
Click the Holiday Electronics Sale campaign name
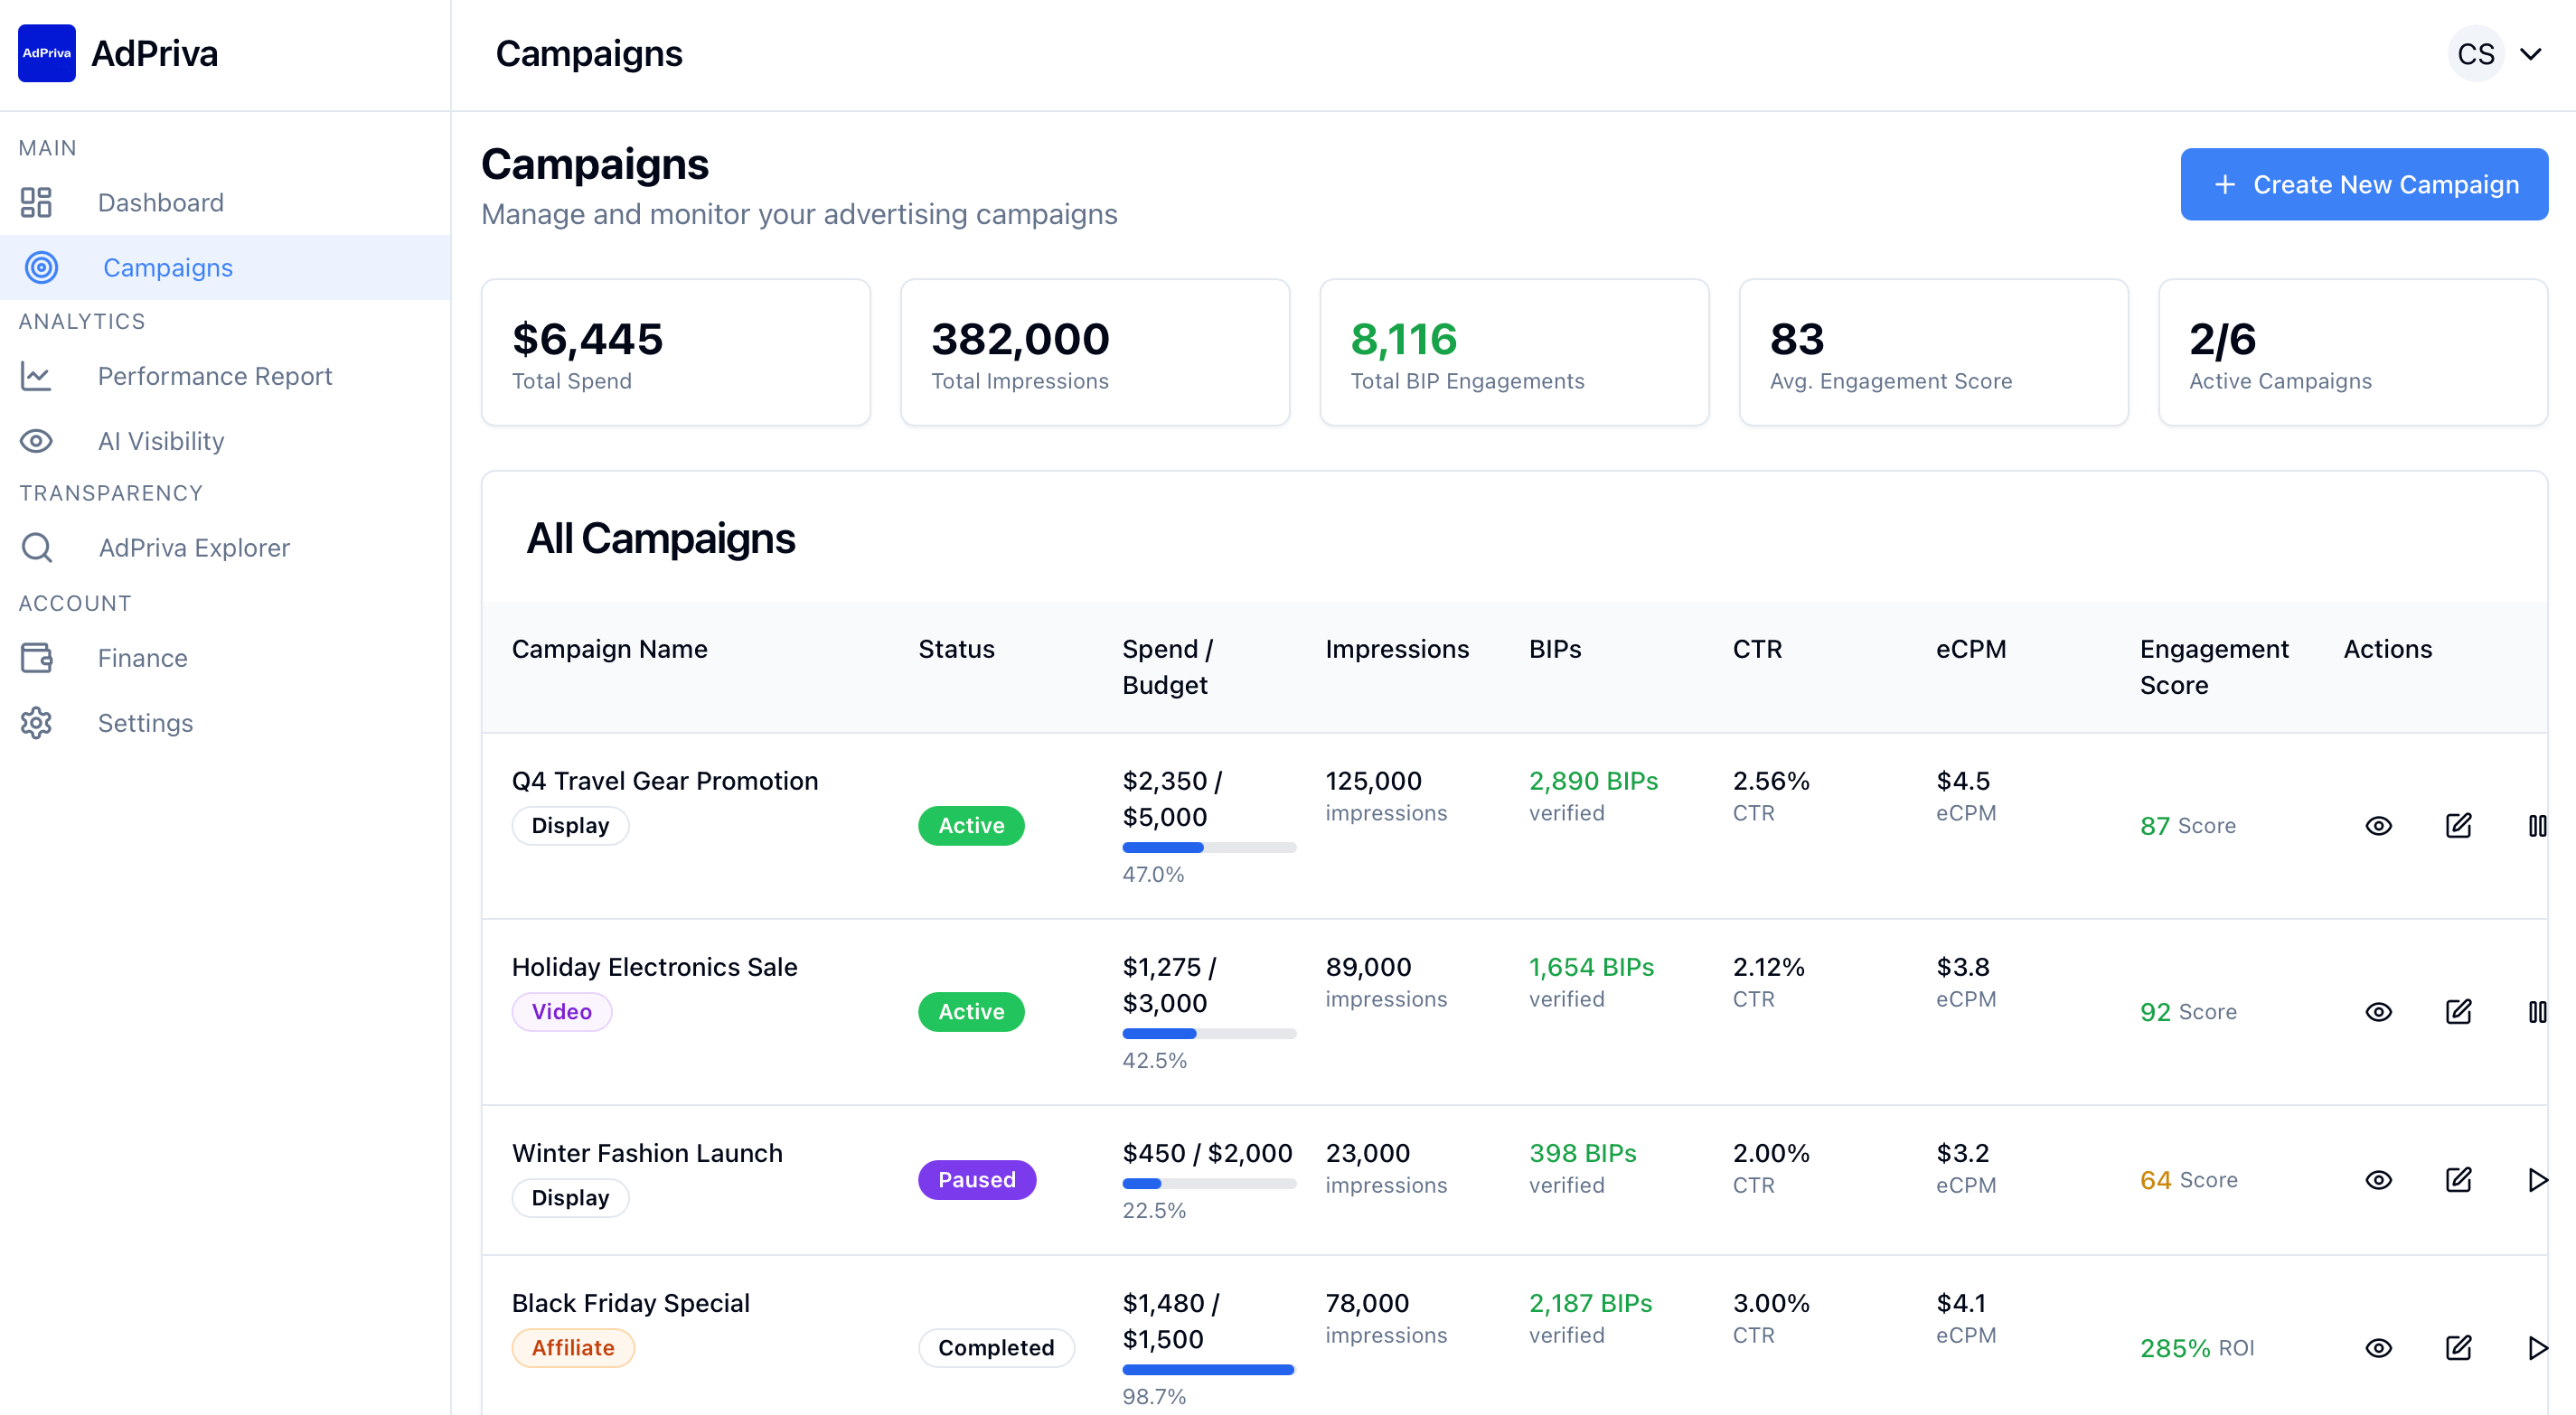point(654,967)
